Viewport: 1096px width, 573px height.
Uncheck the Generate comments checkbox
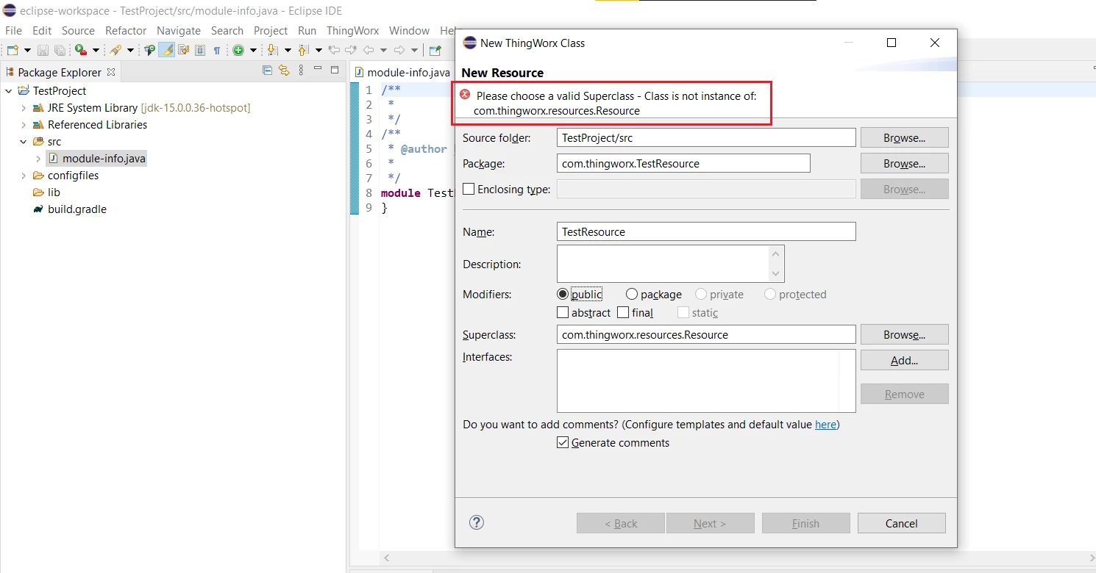tap(563, 442)
